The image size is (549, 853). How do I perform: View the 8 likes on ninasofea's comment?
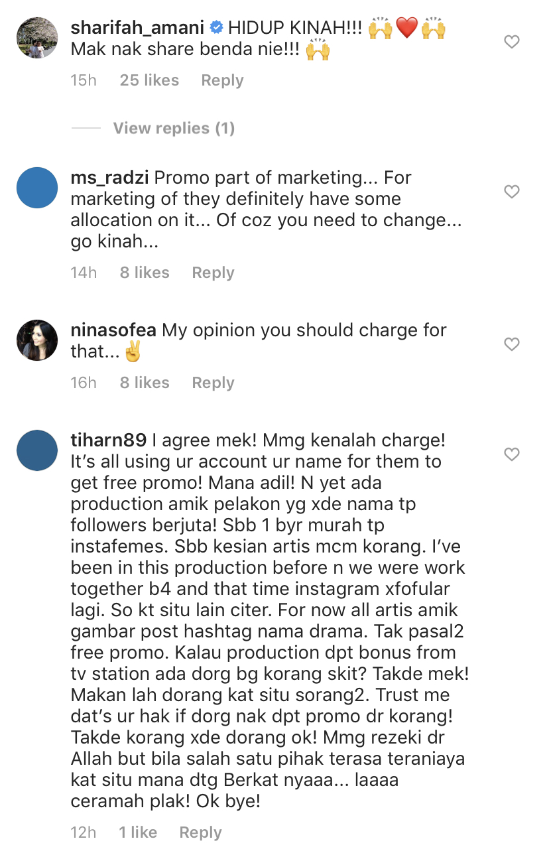tap(145, 383)
